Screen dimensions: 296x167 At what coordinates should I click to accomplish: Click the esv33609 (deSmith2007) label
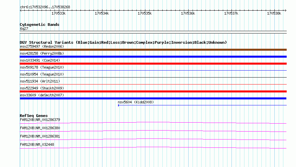click(x=42, y=95)
